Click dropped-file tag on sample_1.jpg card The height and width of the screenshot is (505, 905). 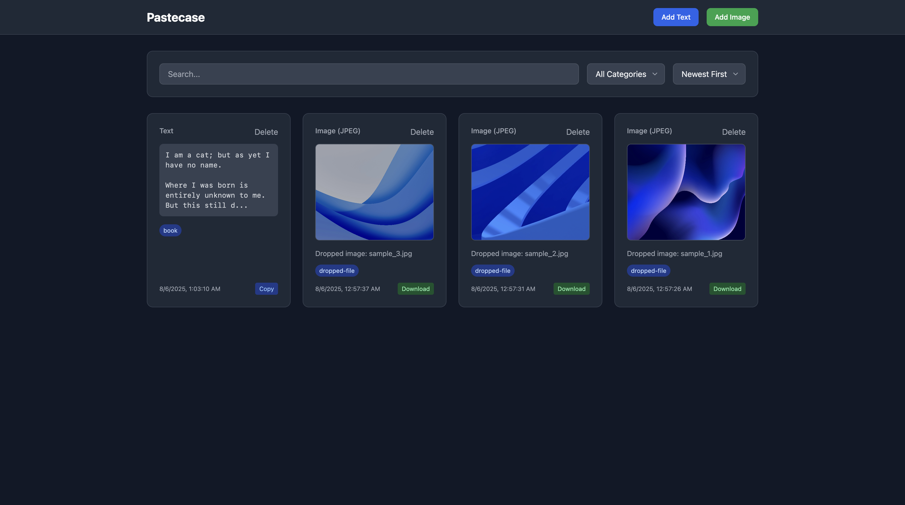[648, 271]
